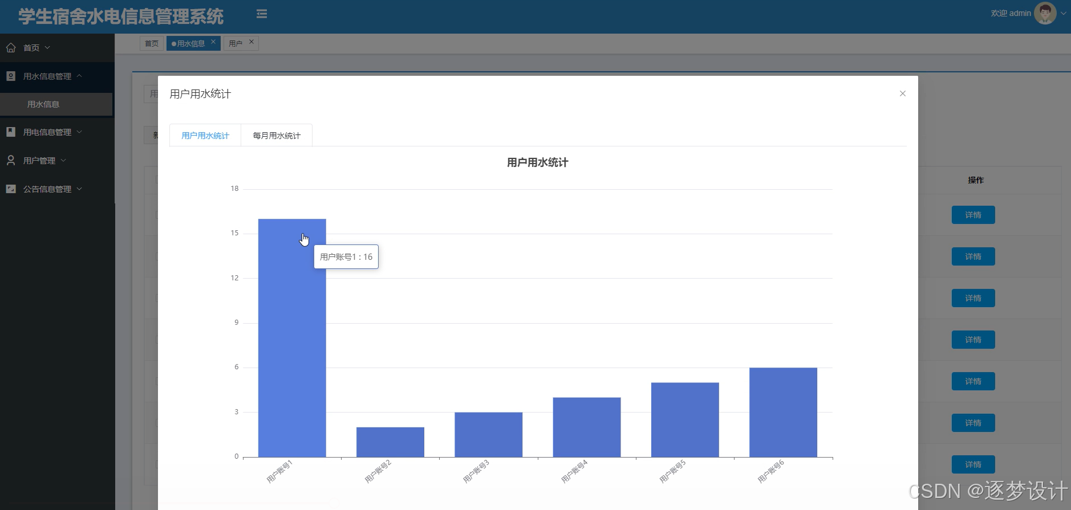Click the seventh 详情 button in table
This screenshot has height=510, width=1071.
[973, 464]
